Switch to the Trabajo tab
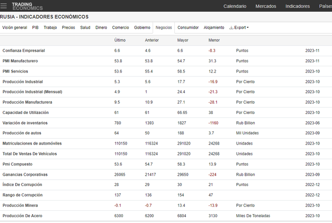Screen dimensions: 332x223 50,27
